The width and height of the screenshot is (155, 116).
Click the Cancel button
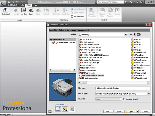(145, 111)
